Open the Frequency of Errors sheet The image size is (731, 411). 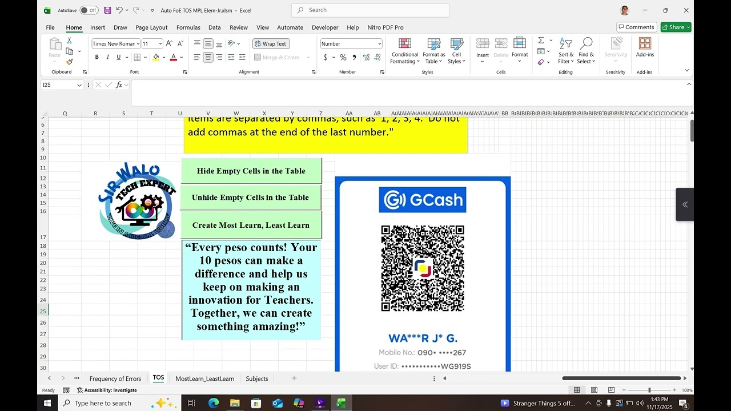click(115, 378)
